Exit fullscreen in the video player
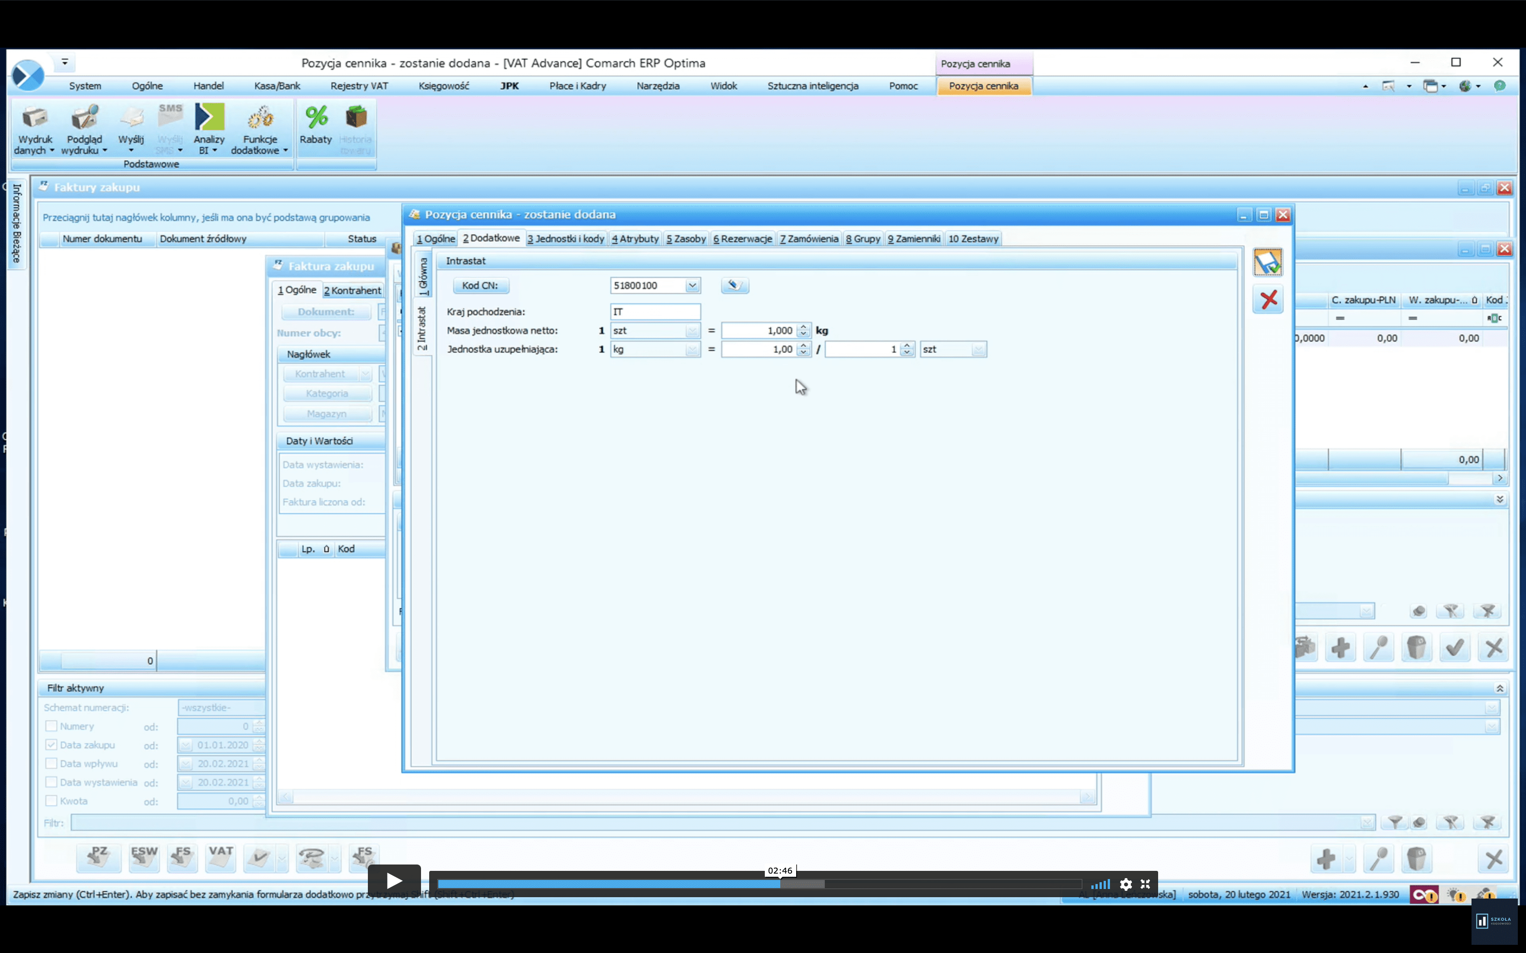The image size is (1526, 953). tap(1145, 884)
